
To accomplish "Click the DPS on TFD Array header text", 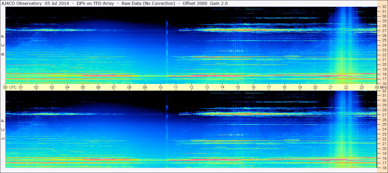I will point(95,3).
